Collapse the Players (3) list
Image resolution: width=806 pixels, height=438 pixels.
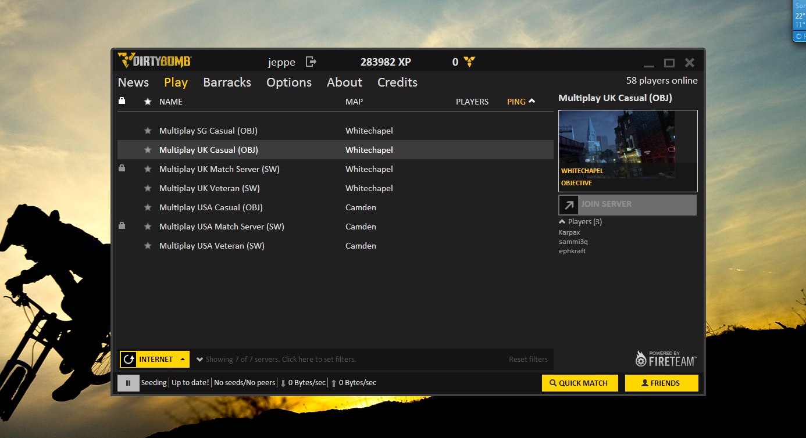[562, 222]
